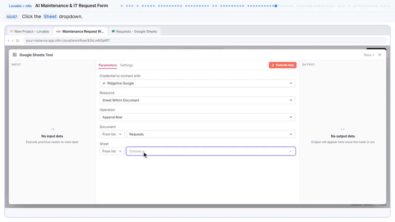Open the Operation dropdown showing Append Row
This screenshot has width=395, height=222.
point(197,117)
